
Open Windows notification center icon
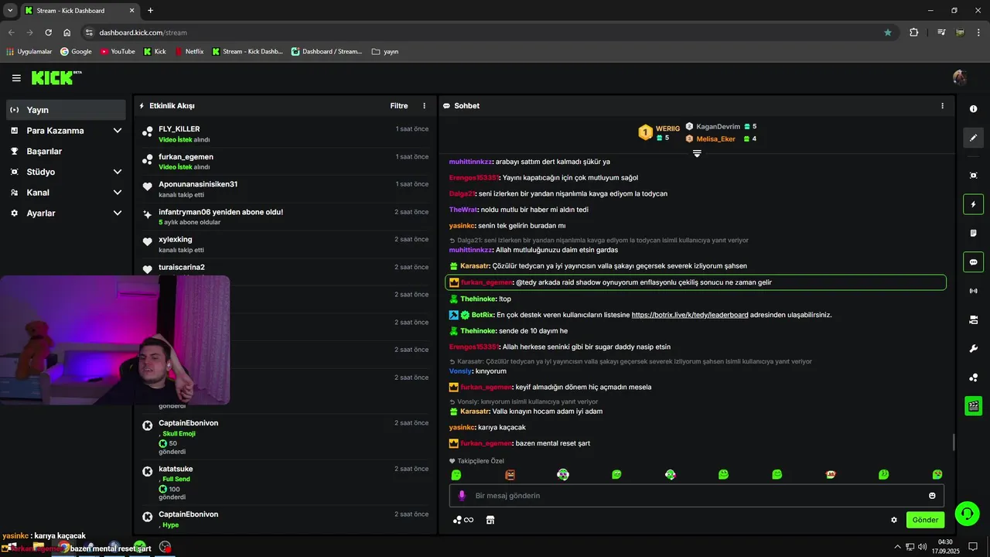point(974,547)
